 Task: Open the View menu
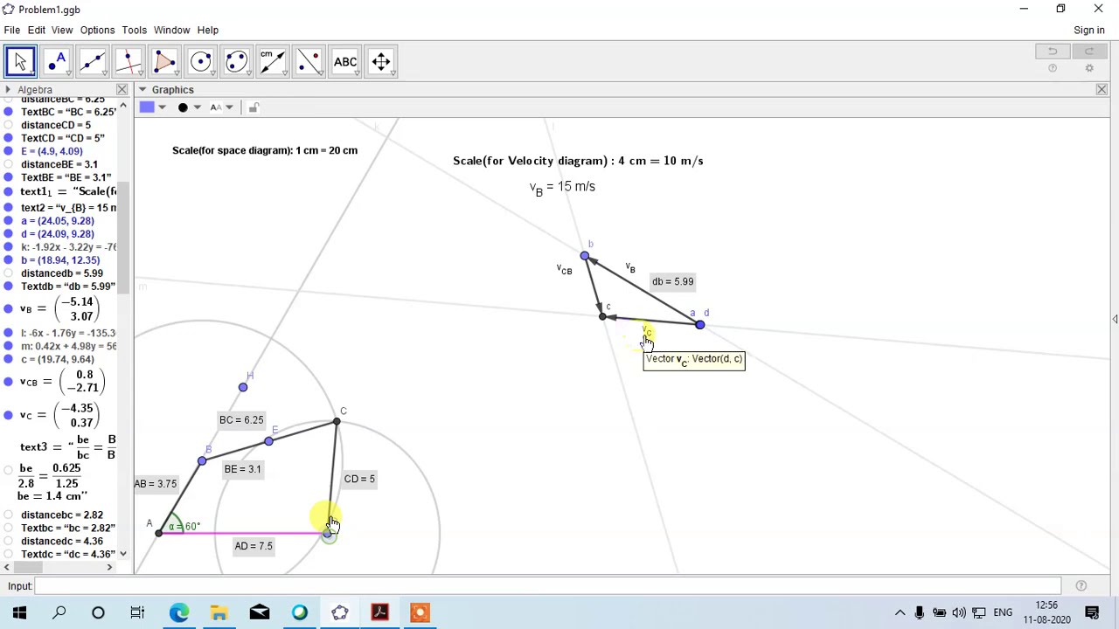(x=61, y=30)
